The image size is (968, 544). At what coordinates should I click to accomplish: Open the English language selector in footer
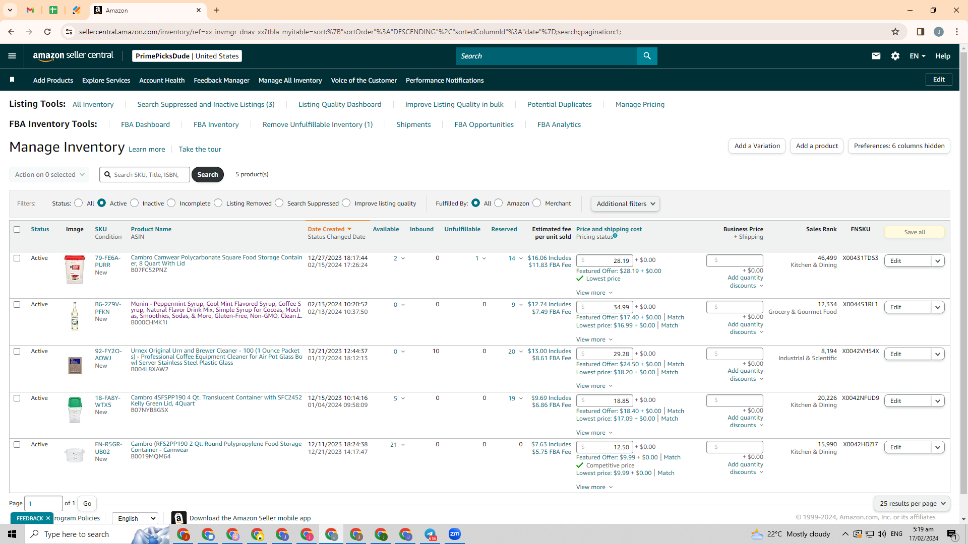135,518
